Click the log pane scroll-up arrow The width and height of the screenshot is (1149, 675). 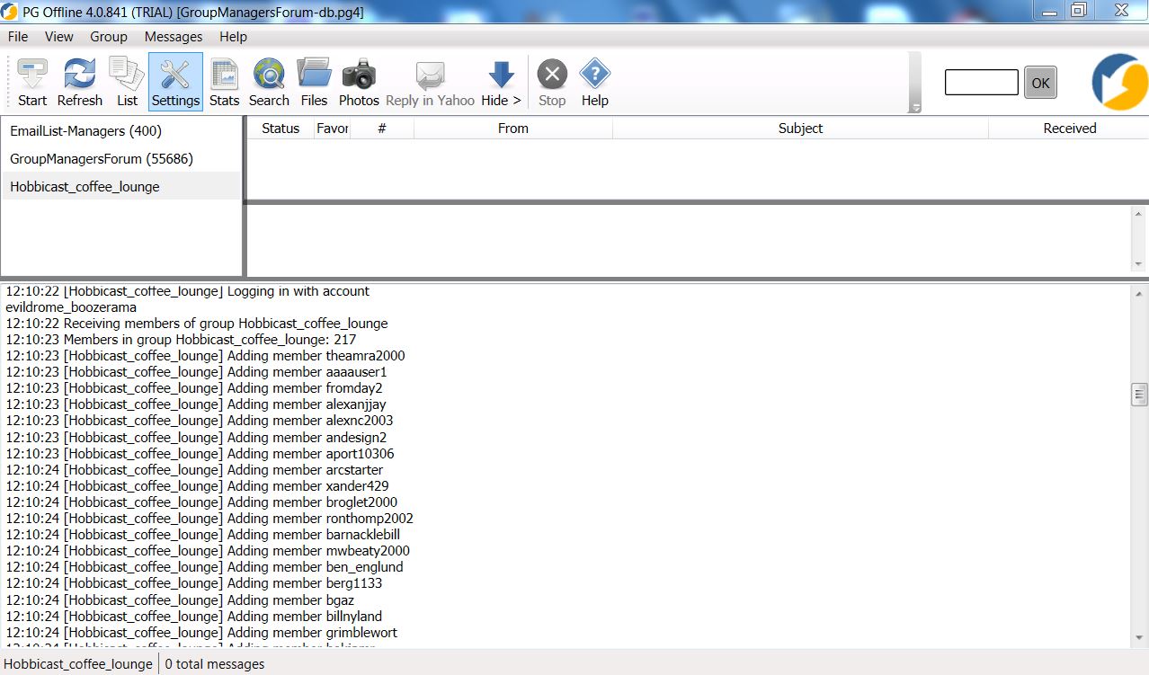[1140, 294]
